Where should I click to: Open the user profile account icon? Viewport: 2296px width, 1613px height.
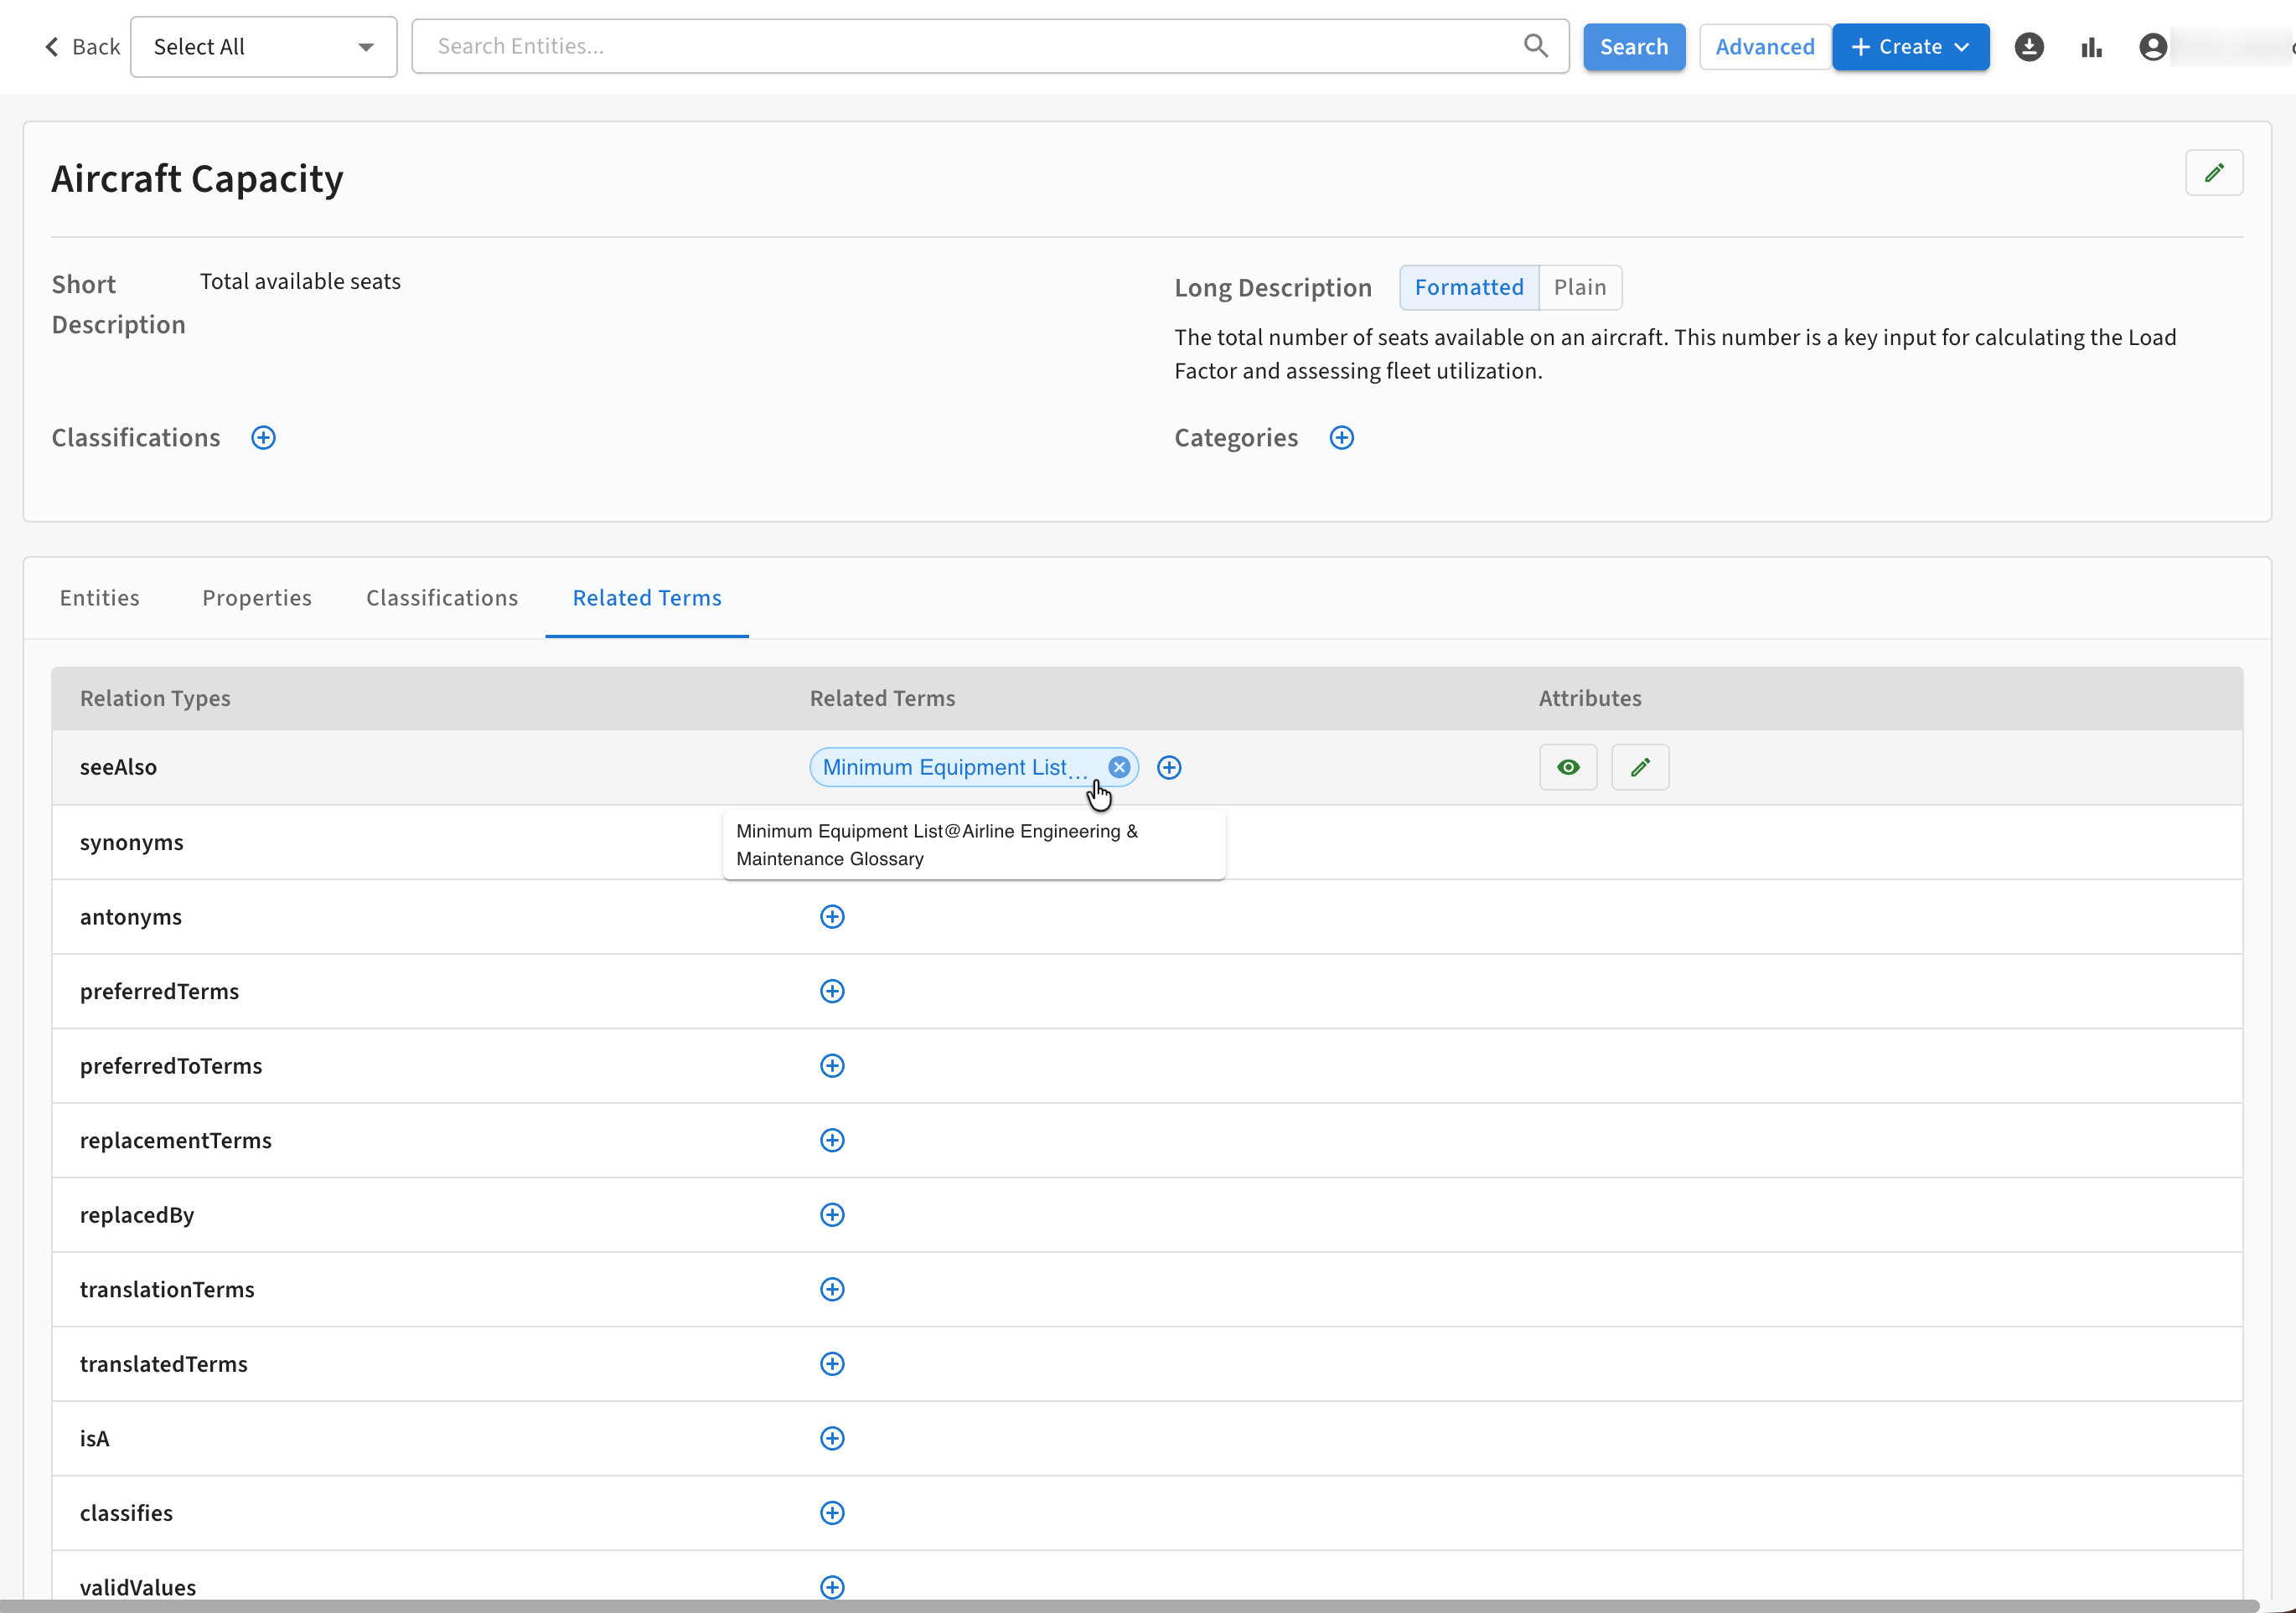click(2152, 47)
